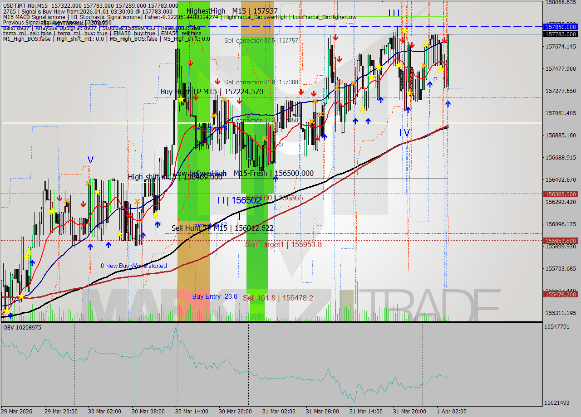Click the blue buy arrow near 1 Apr 02:00
This screenshot has height=417, width=581.
448,104
